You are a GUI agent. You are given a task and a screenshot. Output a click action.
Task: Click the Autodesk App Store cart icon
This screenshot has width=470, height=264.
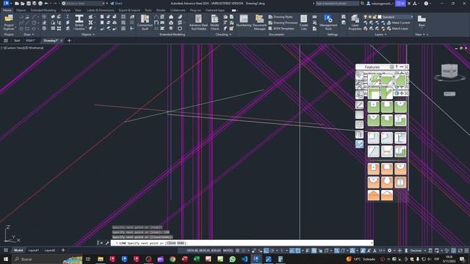pyautogui.click(x=409, y=3)
